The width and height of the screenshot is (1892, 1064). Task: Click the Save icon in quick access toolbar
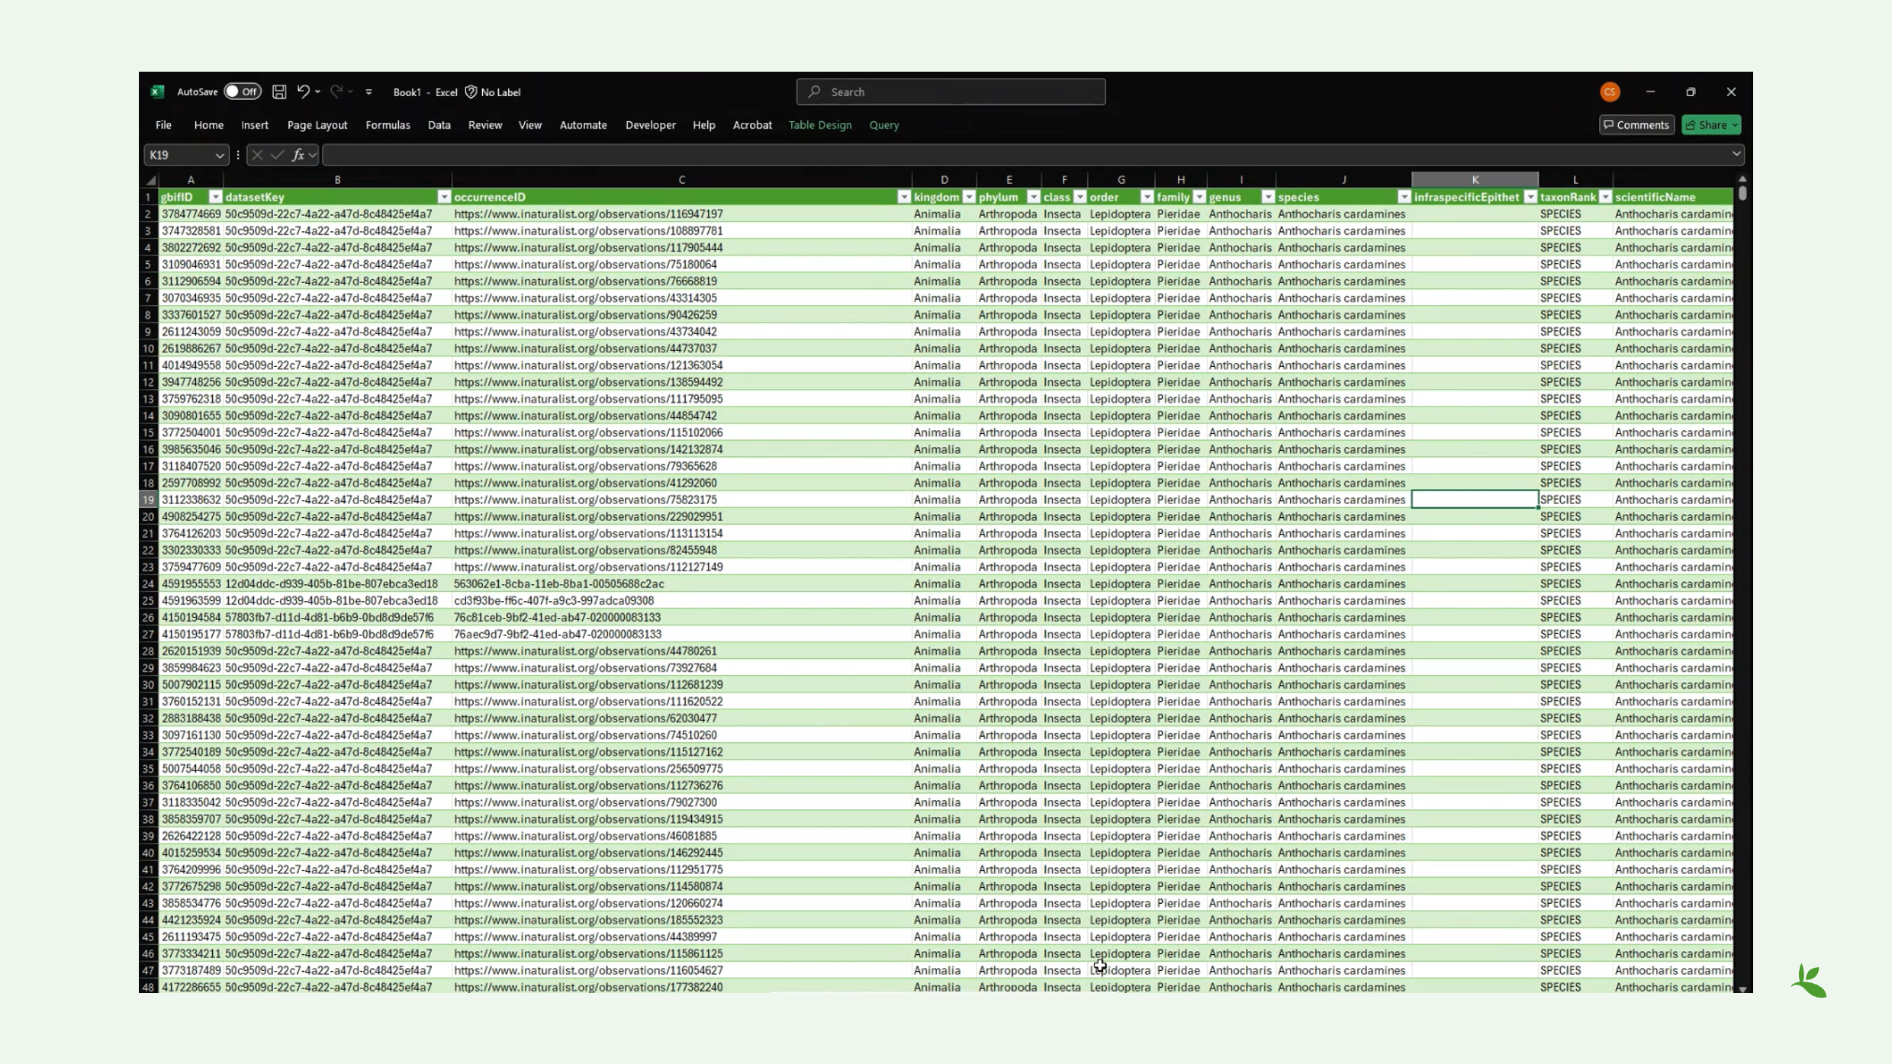[x=279, y=92]
